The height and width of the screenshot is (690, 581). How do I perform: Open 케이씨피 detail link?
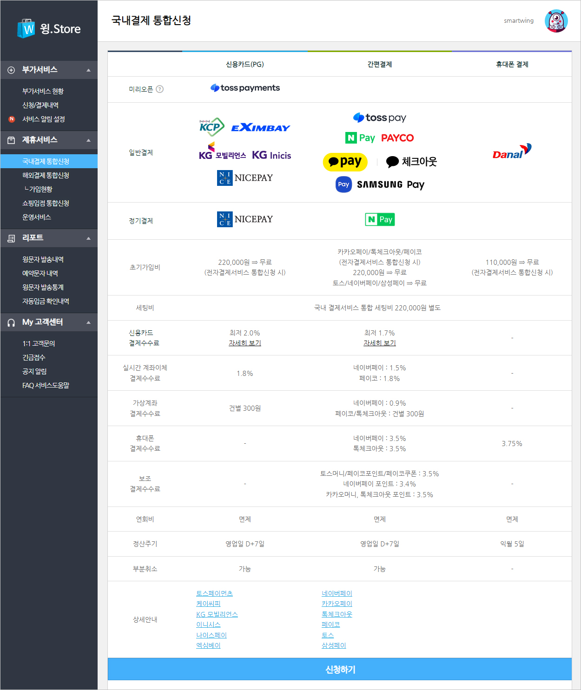208,604
